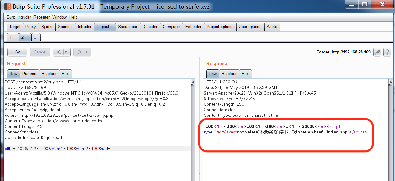Image resolution: width=395 pixels, height=181 pixels.
Task: Add a new Repeater tab with the ... tab
Action: (36, 37)
